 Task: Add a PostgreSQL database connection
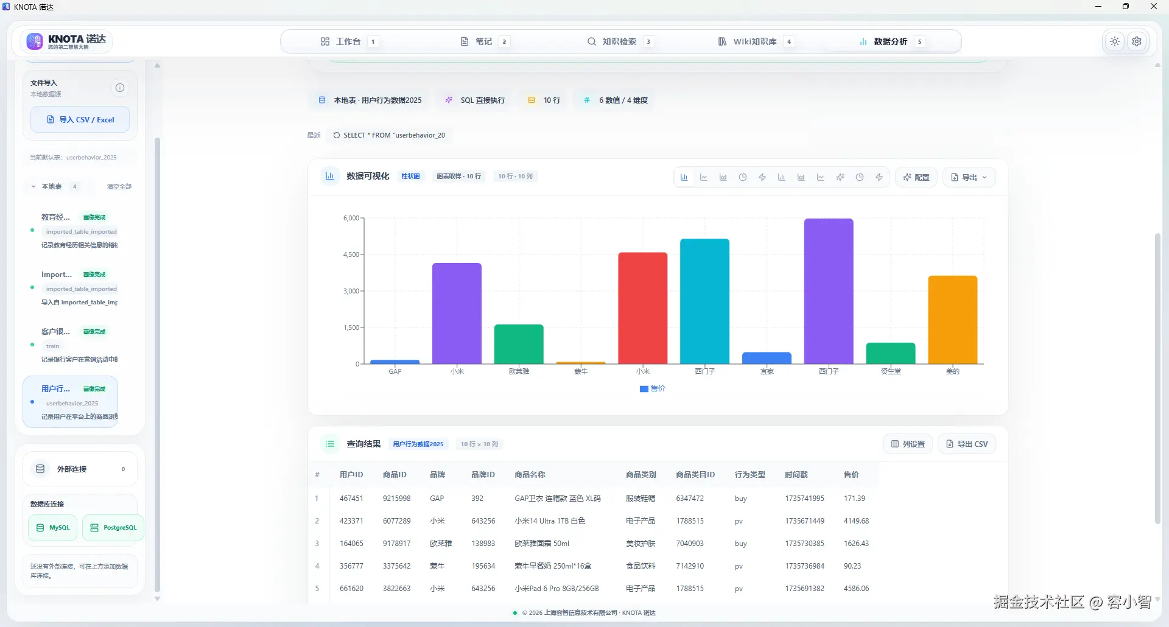(x=113, y=528)
